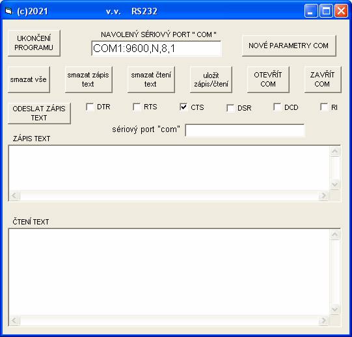Click ZÁPIS TEXT horizontal scrollbar right arrow
This screenshot has height=337, width=352.
[x=323, y=196]
